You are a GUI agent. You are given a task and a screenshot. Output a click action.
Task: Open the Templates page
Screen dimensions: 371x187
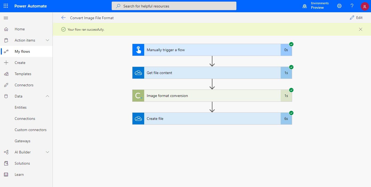click(x=23, y=74)
